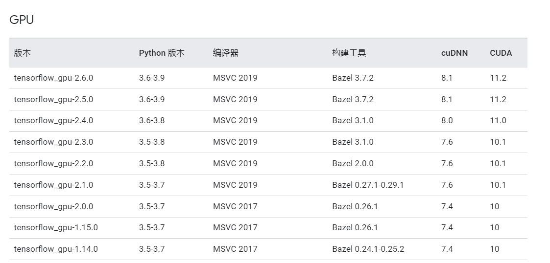Click the cuDNN 8.0 cell
This screenshot has height=263, width=550.
[x=447, y=120]
